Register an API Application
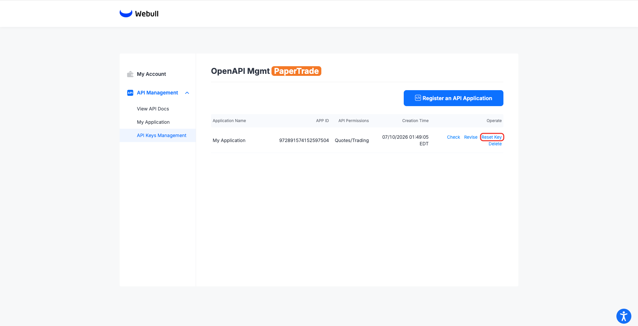This screenshot has height=326, width=638. tap(453, 98)
